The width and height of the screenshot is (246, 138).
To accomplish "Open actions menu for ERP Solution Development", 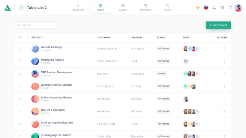I will click(224, 74).
